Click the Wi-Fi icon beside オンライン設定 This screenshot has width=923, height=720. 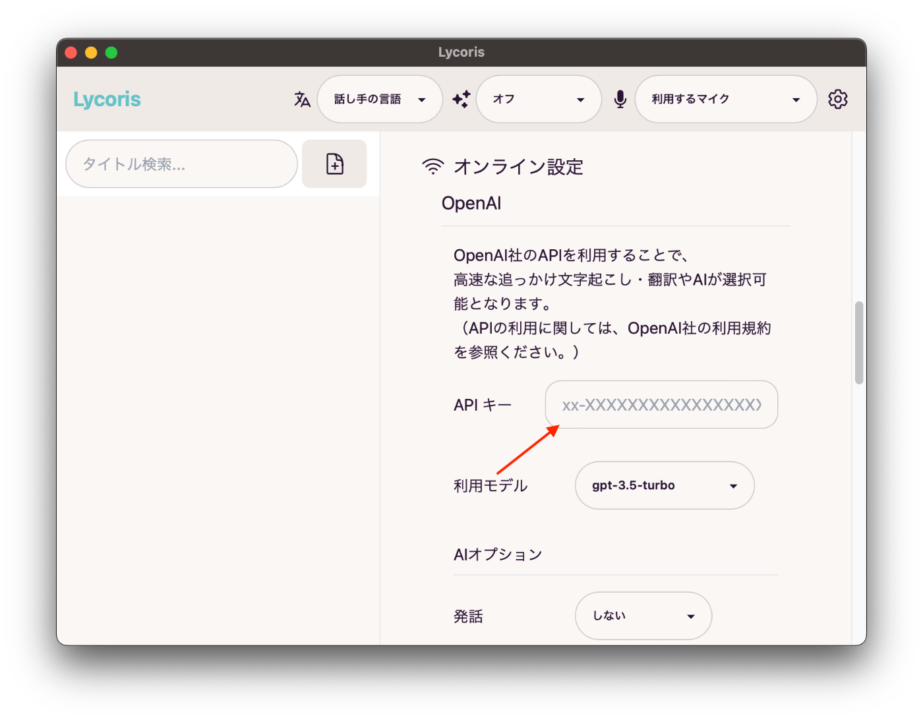tap(432, 166)
